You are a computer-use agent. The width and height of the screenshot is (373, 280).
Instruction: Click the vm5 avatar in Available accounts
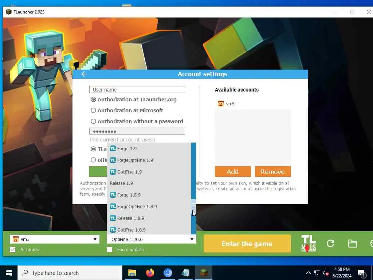tap(220, 104)
